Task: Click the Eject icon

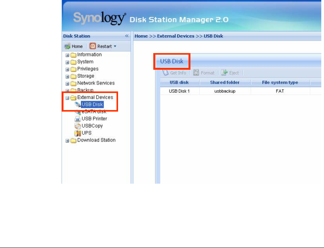Action: (x=225, y=72)
